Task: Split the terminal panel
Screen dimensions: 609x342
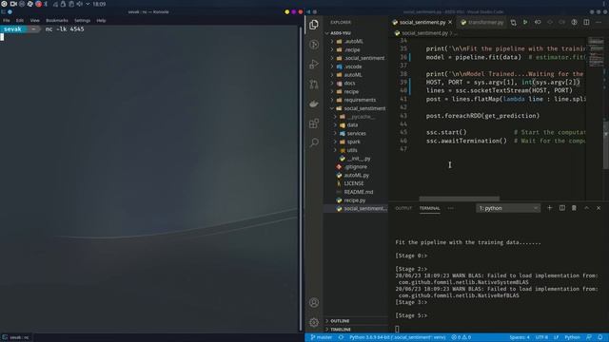Action: click(x=562, y=208)
